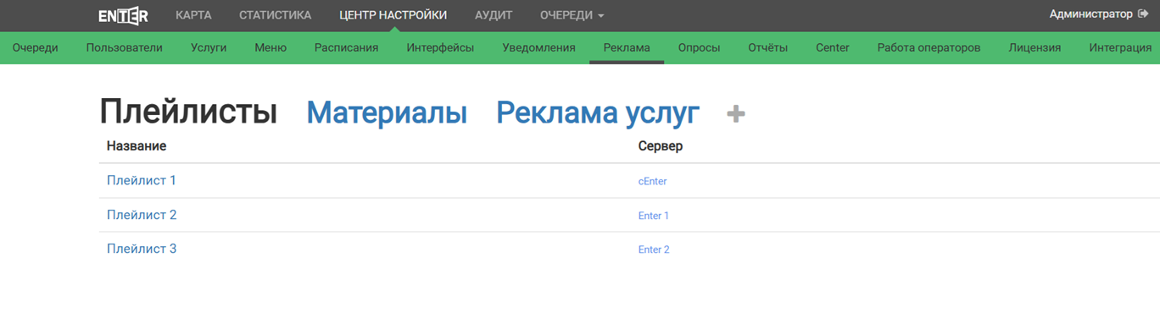Click the Enter 1 server link
The image size is (1160, 318).
click(654, 216)
